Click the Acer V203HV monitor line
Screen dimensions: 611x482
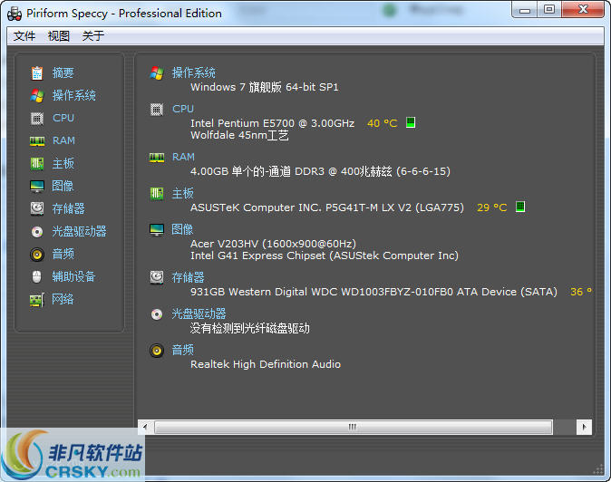click(x=273, y=244)
